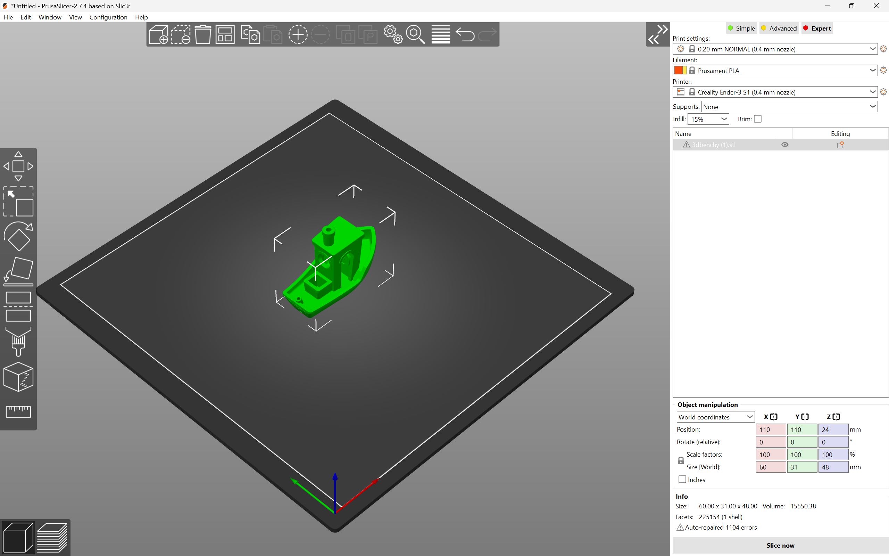This screenshot has width=889, height=556.
Task: Click the Copy icon in toolbar
Action: pyautogui.click(x=250, y=34)
